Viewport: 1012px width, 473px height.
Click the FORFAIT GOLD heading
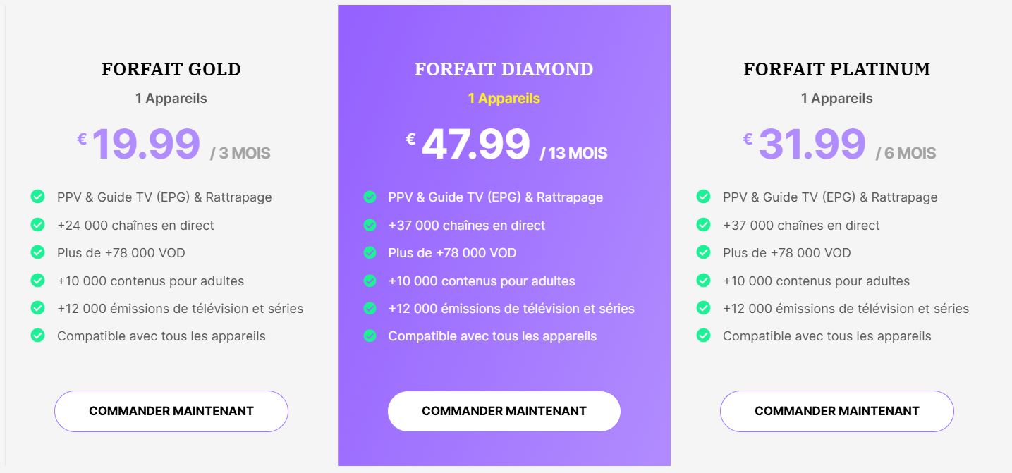coord(171,69)
